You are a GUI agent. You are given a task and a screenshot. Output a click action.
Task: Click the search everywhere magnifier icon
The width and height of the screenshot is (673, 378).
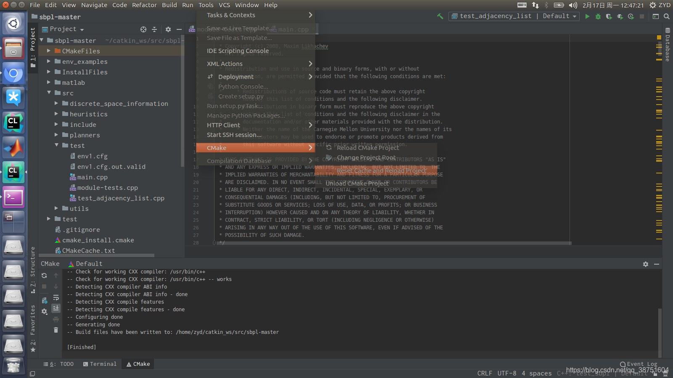click(666, 16)
